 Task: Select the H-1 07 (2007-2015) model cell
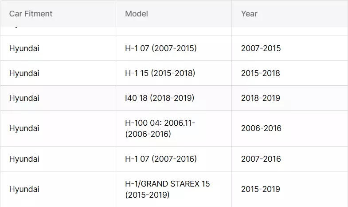[174, 48]
